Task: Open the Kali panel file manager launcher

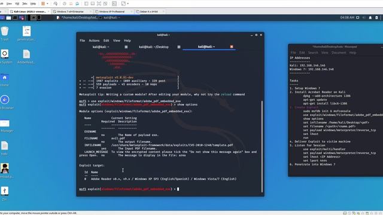Action: [8, 17]
